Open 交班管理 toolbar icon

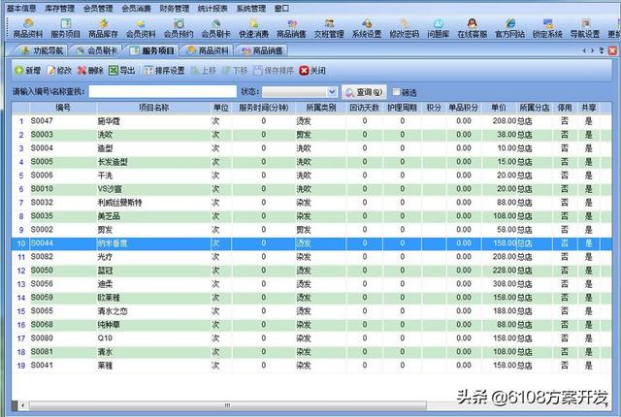coord(329,28)
